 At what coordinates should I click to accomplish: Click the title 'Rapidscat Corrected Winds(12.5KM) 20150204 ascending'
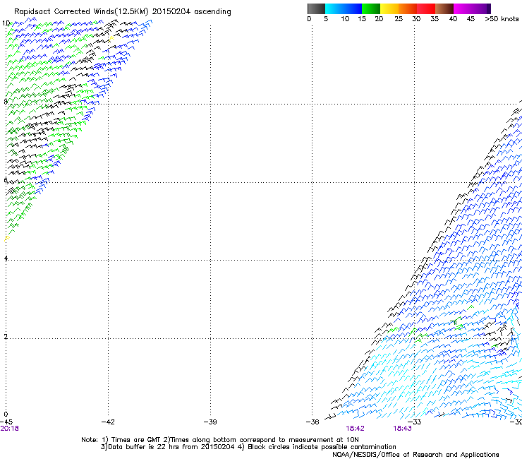[x=123, y=12]
